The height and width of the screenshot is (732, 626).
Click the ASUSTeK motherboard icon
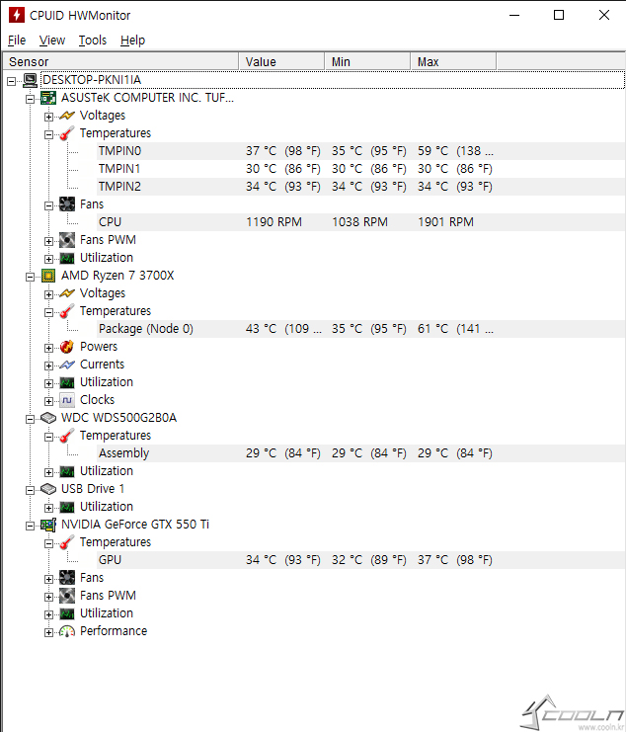(48, 98)
